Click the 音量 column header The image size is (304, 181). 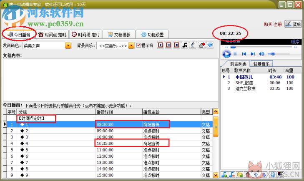[292, 70]
